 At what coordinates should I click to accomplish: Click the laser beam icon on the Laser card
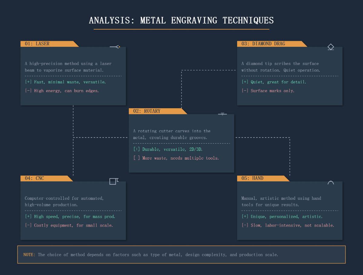pyautogui.click(x=115, y=47)
